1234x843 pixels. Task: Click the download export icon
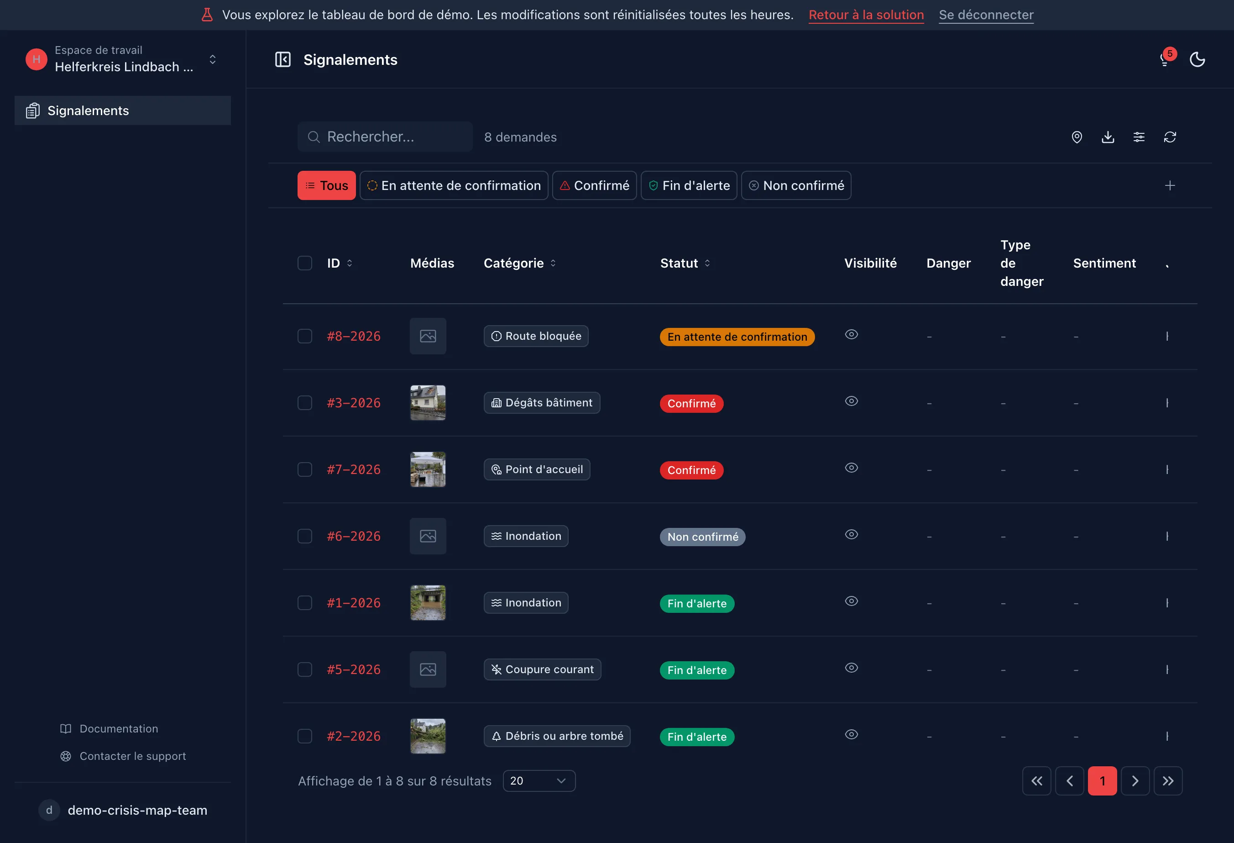[1108, 137]
